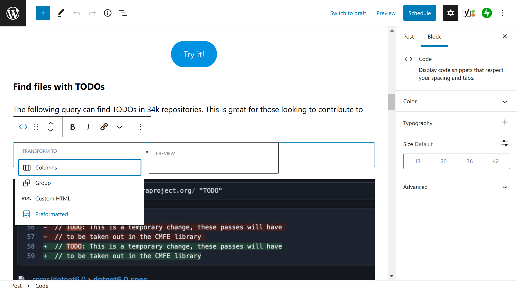
Task: Undo the last change
Action: 77,13
